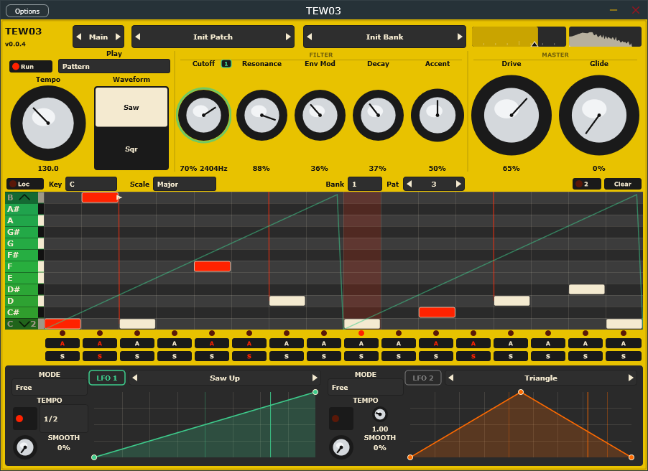
Task: Open LFO 1 tempo division 1/2 dropdown
Action: (64, 419)
